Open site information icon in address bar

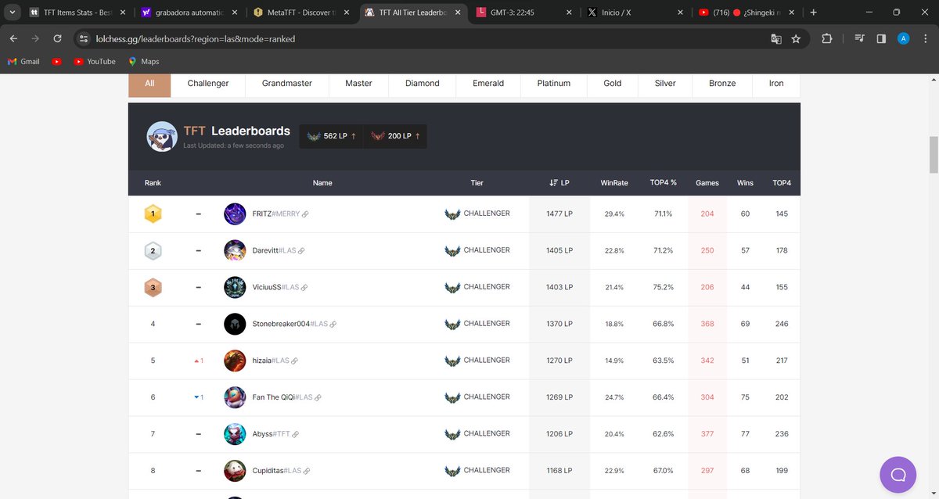point(85,38)
